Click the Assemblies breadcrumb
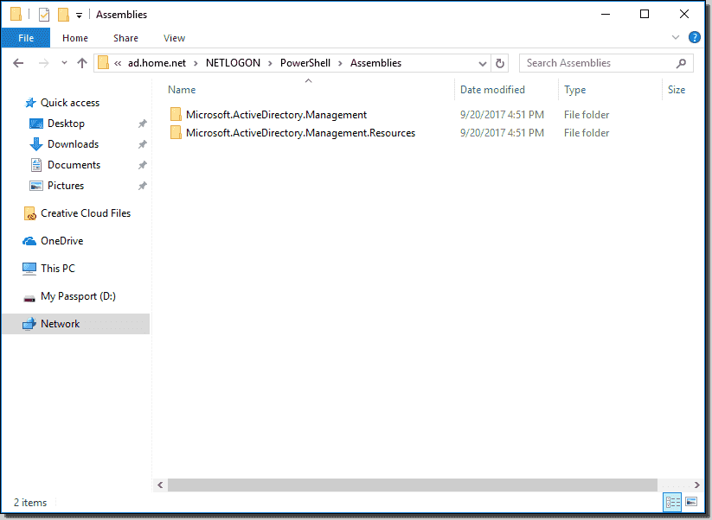This screenshot has width=712, height=520. tap(375, 63)
